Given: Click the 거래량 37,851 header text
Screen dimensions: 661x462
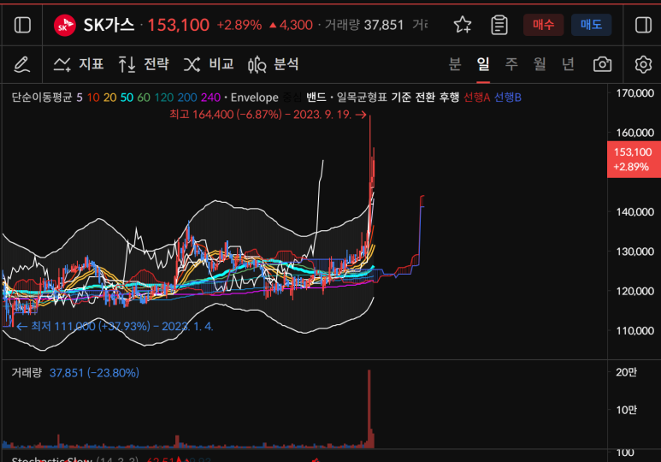Looking at the screenshot, I should [364, 25].
